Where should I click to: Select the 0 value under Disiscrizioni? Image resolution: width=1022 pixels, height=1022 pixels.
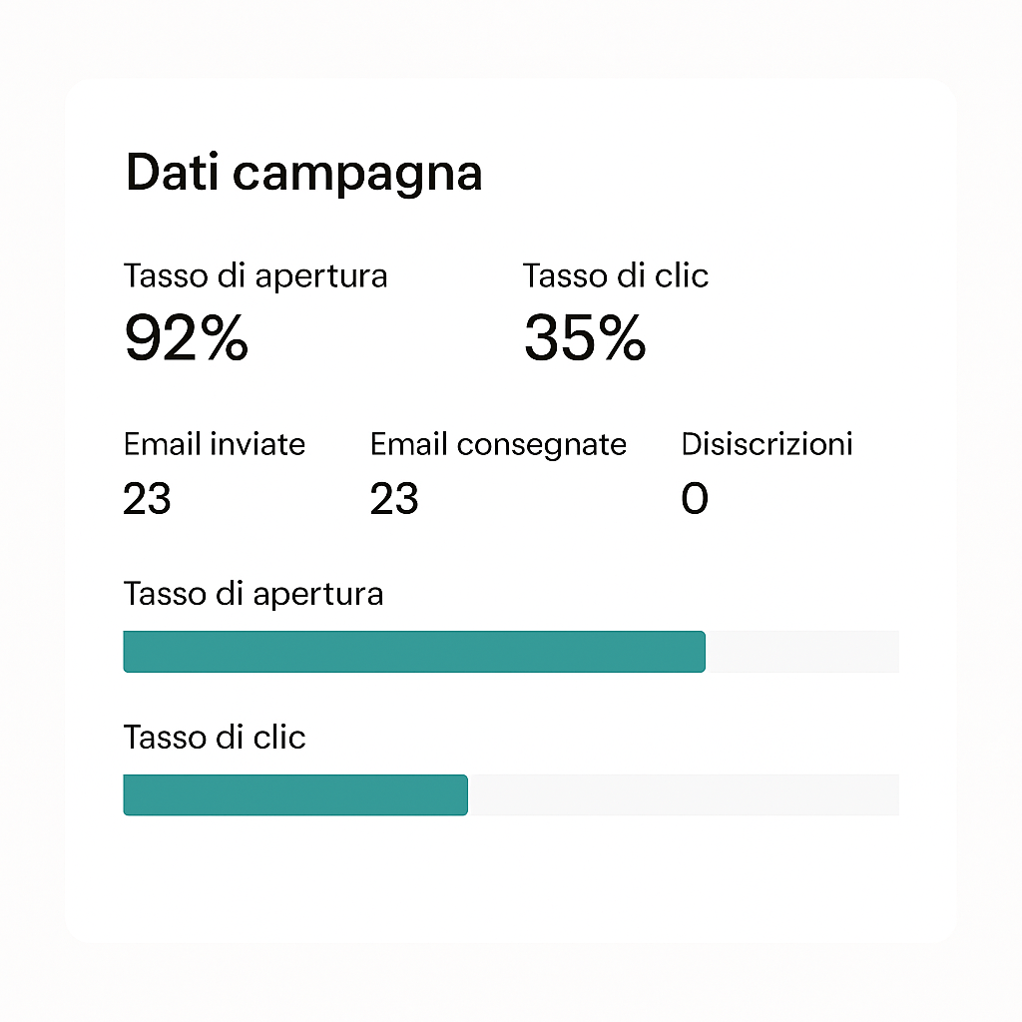[x=695, y=498]
